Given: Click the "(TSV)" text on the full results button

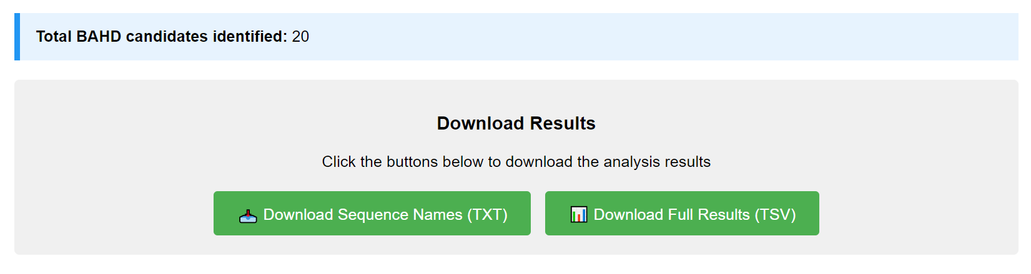Looking at the screenshot, I should [775, 215].
